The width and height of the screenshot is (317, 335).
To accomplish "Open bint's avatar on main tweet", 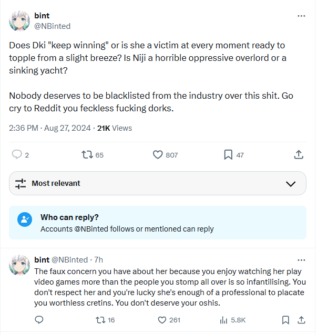I will pos(19,20).
